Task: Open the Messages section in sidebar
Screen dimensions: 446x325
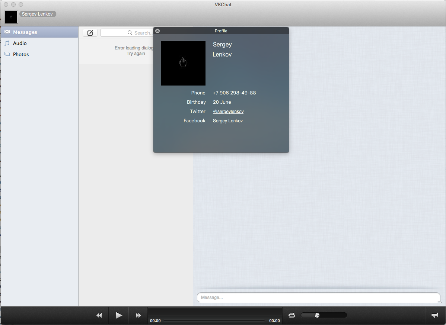Action: (39, 32)
